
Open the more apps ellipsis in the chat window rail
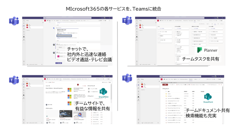[x=24, y=43]
